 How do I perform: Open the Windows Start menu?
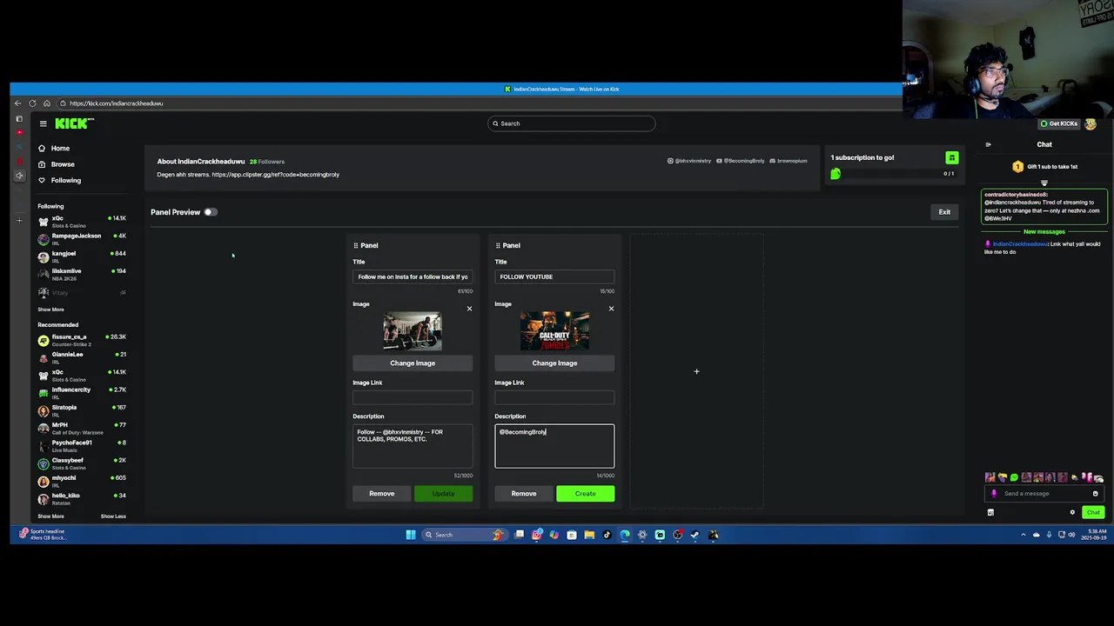(411, 535)
